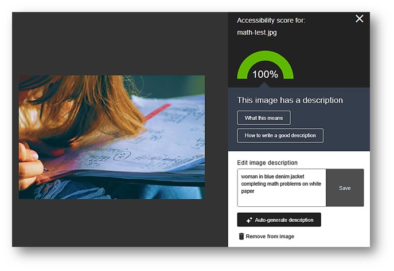Image resolution: width=394 pixels, height=271 pixels.
Task: Click the math-test.jpg image preview
Action: coord(112,138)
